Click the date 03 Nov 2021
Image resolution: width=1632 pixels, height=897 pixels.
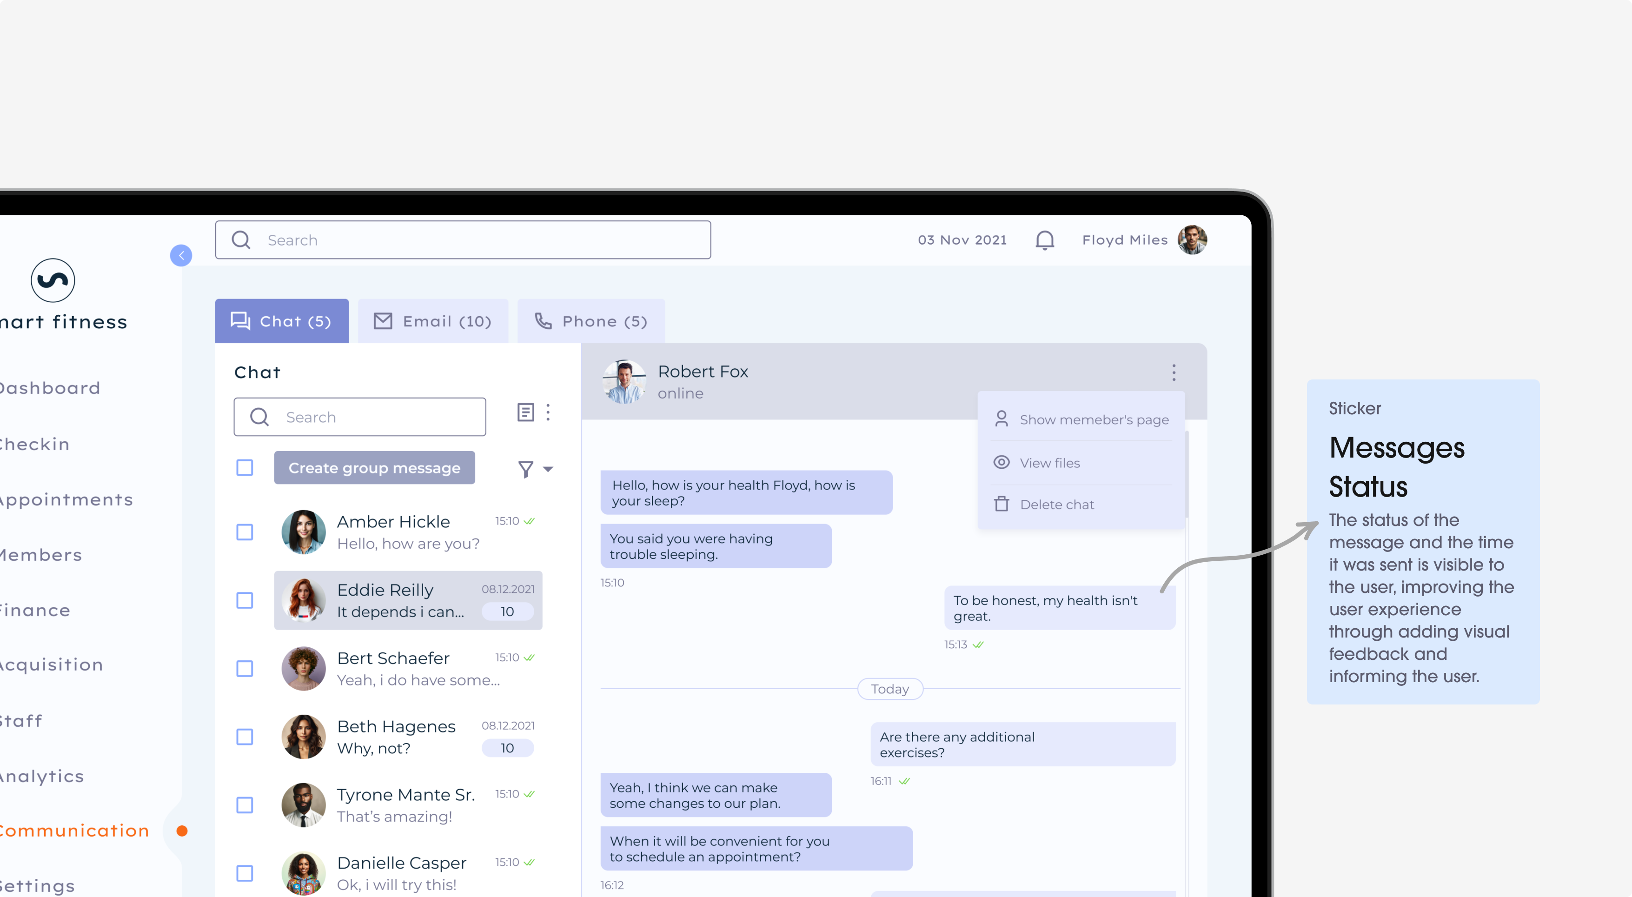(962, 240)
